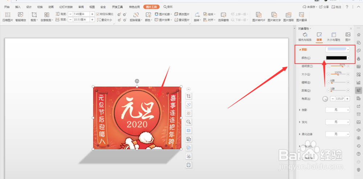Screen dimensions: 363x179
Task: Open the 插入 Insert tab
Action: pyautogui.click(x=18, y=7)
